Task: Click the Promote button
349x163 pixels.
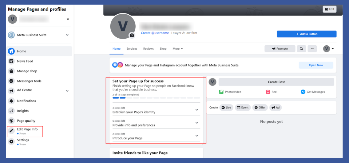Action: point(280,49)
